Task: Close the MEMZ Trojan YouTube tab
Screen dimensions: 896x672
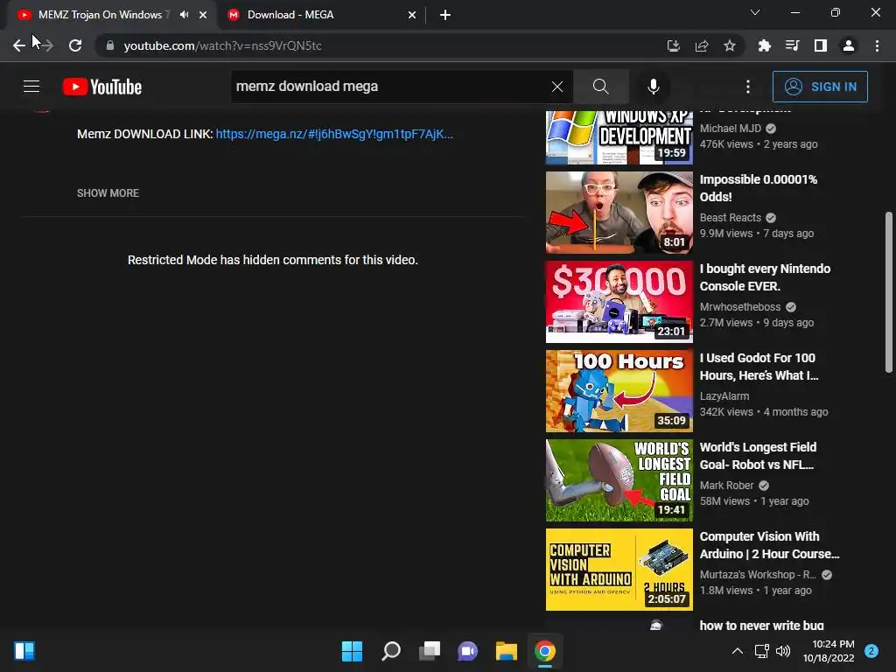Action: pyautogui.click(x=203, y=15)
